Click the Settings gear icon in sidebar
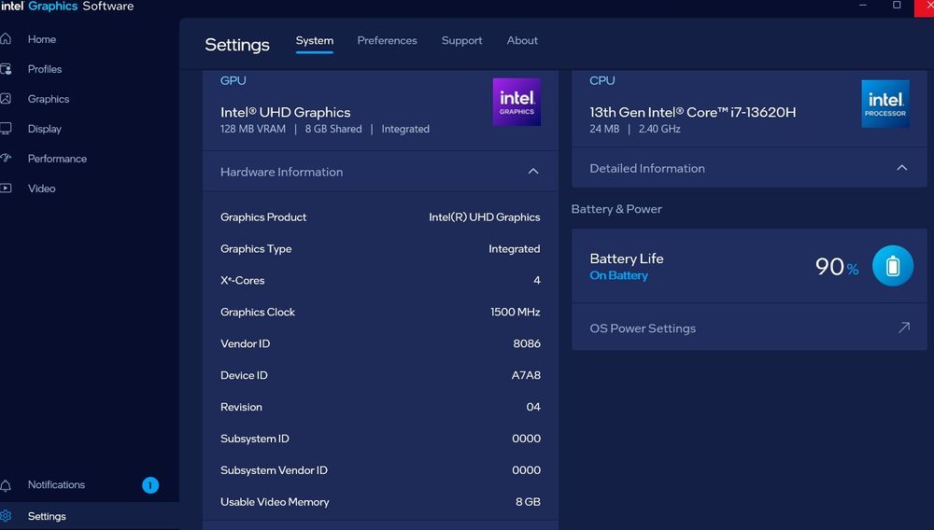934x530 pixels. (x=6, y=516)
